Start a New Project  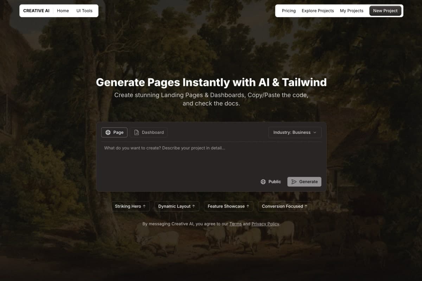[385, 11]
